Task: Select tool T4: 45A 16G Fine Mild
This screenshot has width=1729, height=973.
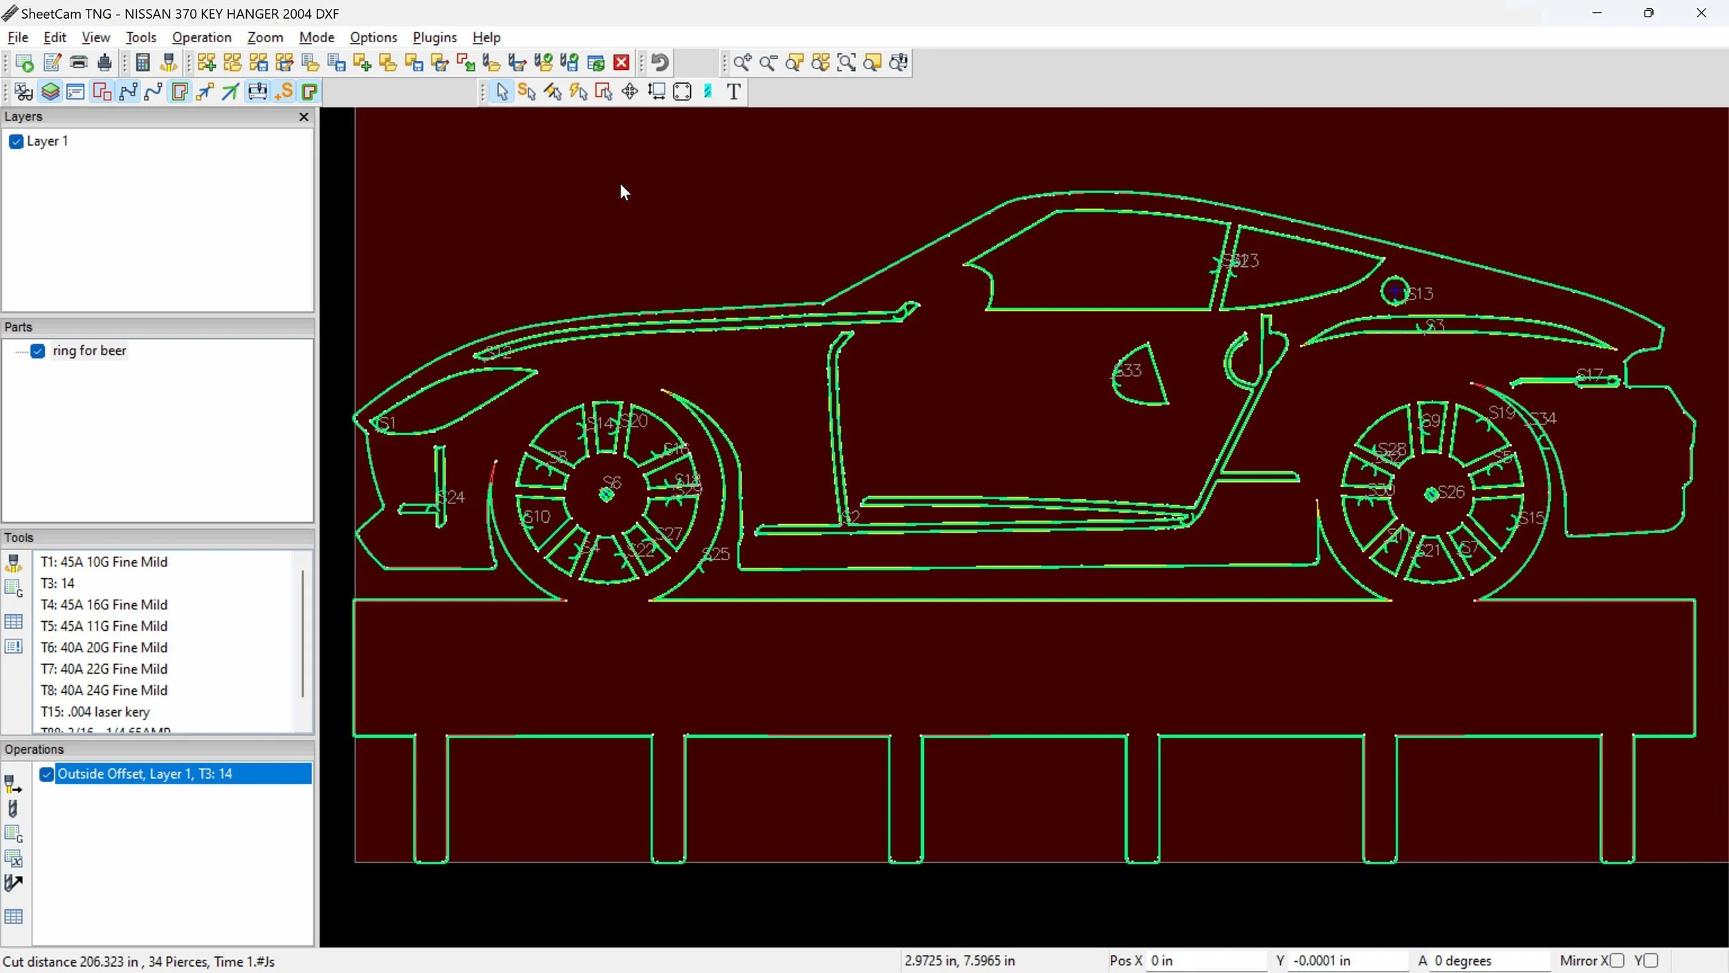Action: pos(104,604)
